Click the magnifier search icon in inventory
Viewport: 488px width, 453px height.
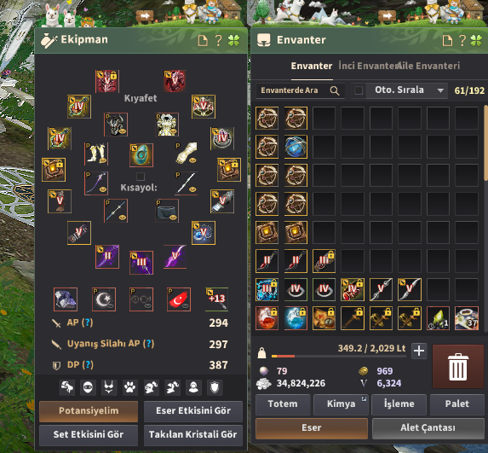coord(335,90)
